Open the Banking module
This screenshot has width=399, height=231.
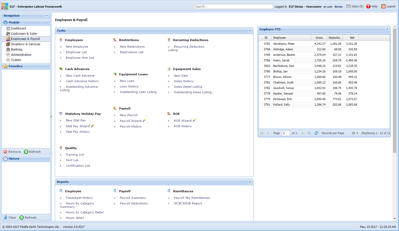[16, 49]
